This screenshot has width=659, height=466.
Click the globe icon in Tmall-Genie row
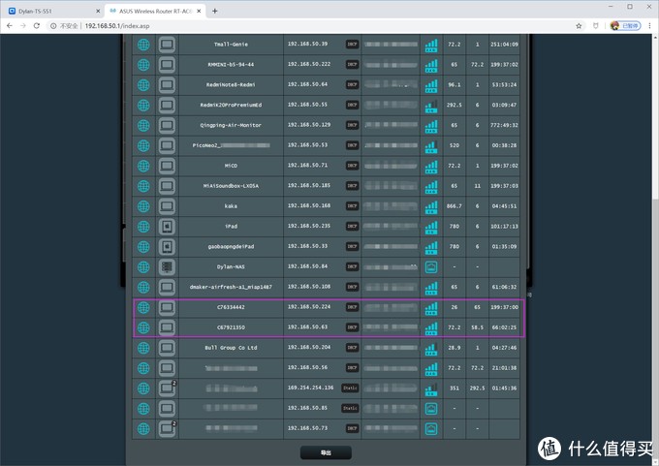(143, 45)
